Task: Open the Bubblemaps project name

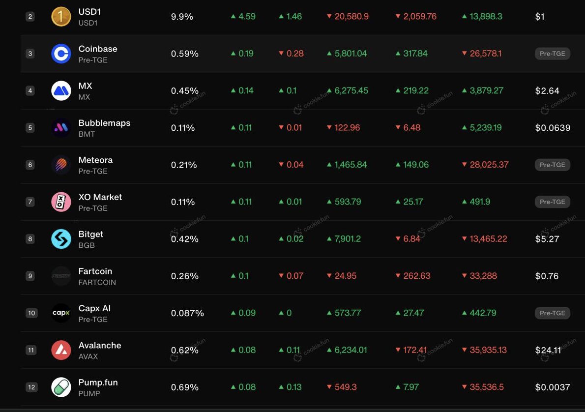Action: [104, 123]
